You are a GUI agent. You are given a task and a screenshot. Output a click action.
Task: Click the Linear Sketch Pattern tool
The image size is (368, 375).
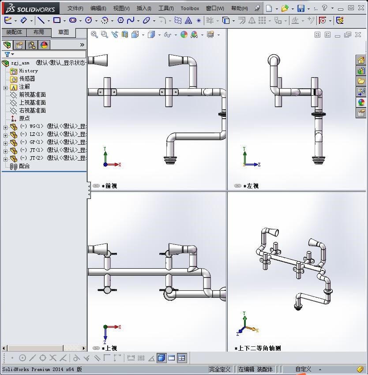262,21
